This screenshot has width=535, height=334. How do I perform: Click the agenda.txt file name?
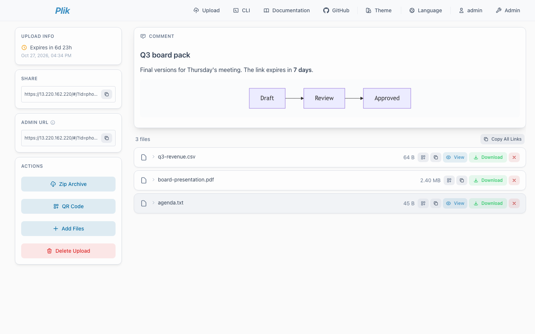[171, 203]
